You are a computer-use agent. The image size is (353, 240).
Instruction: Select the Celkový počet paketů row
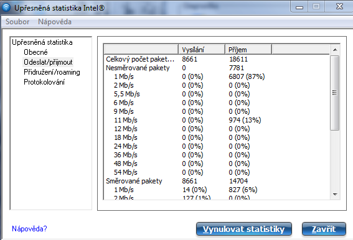(x=217, y=59)
